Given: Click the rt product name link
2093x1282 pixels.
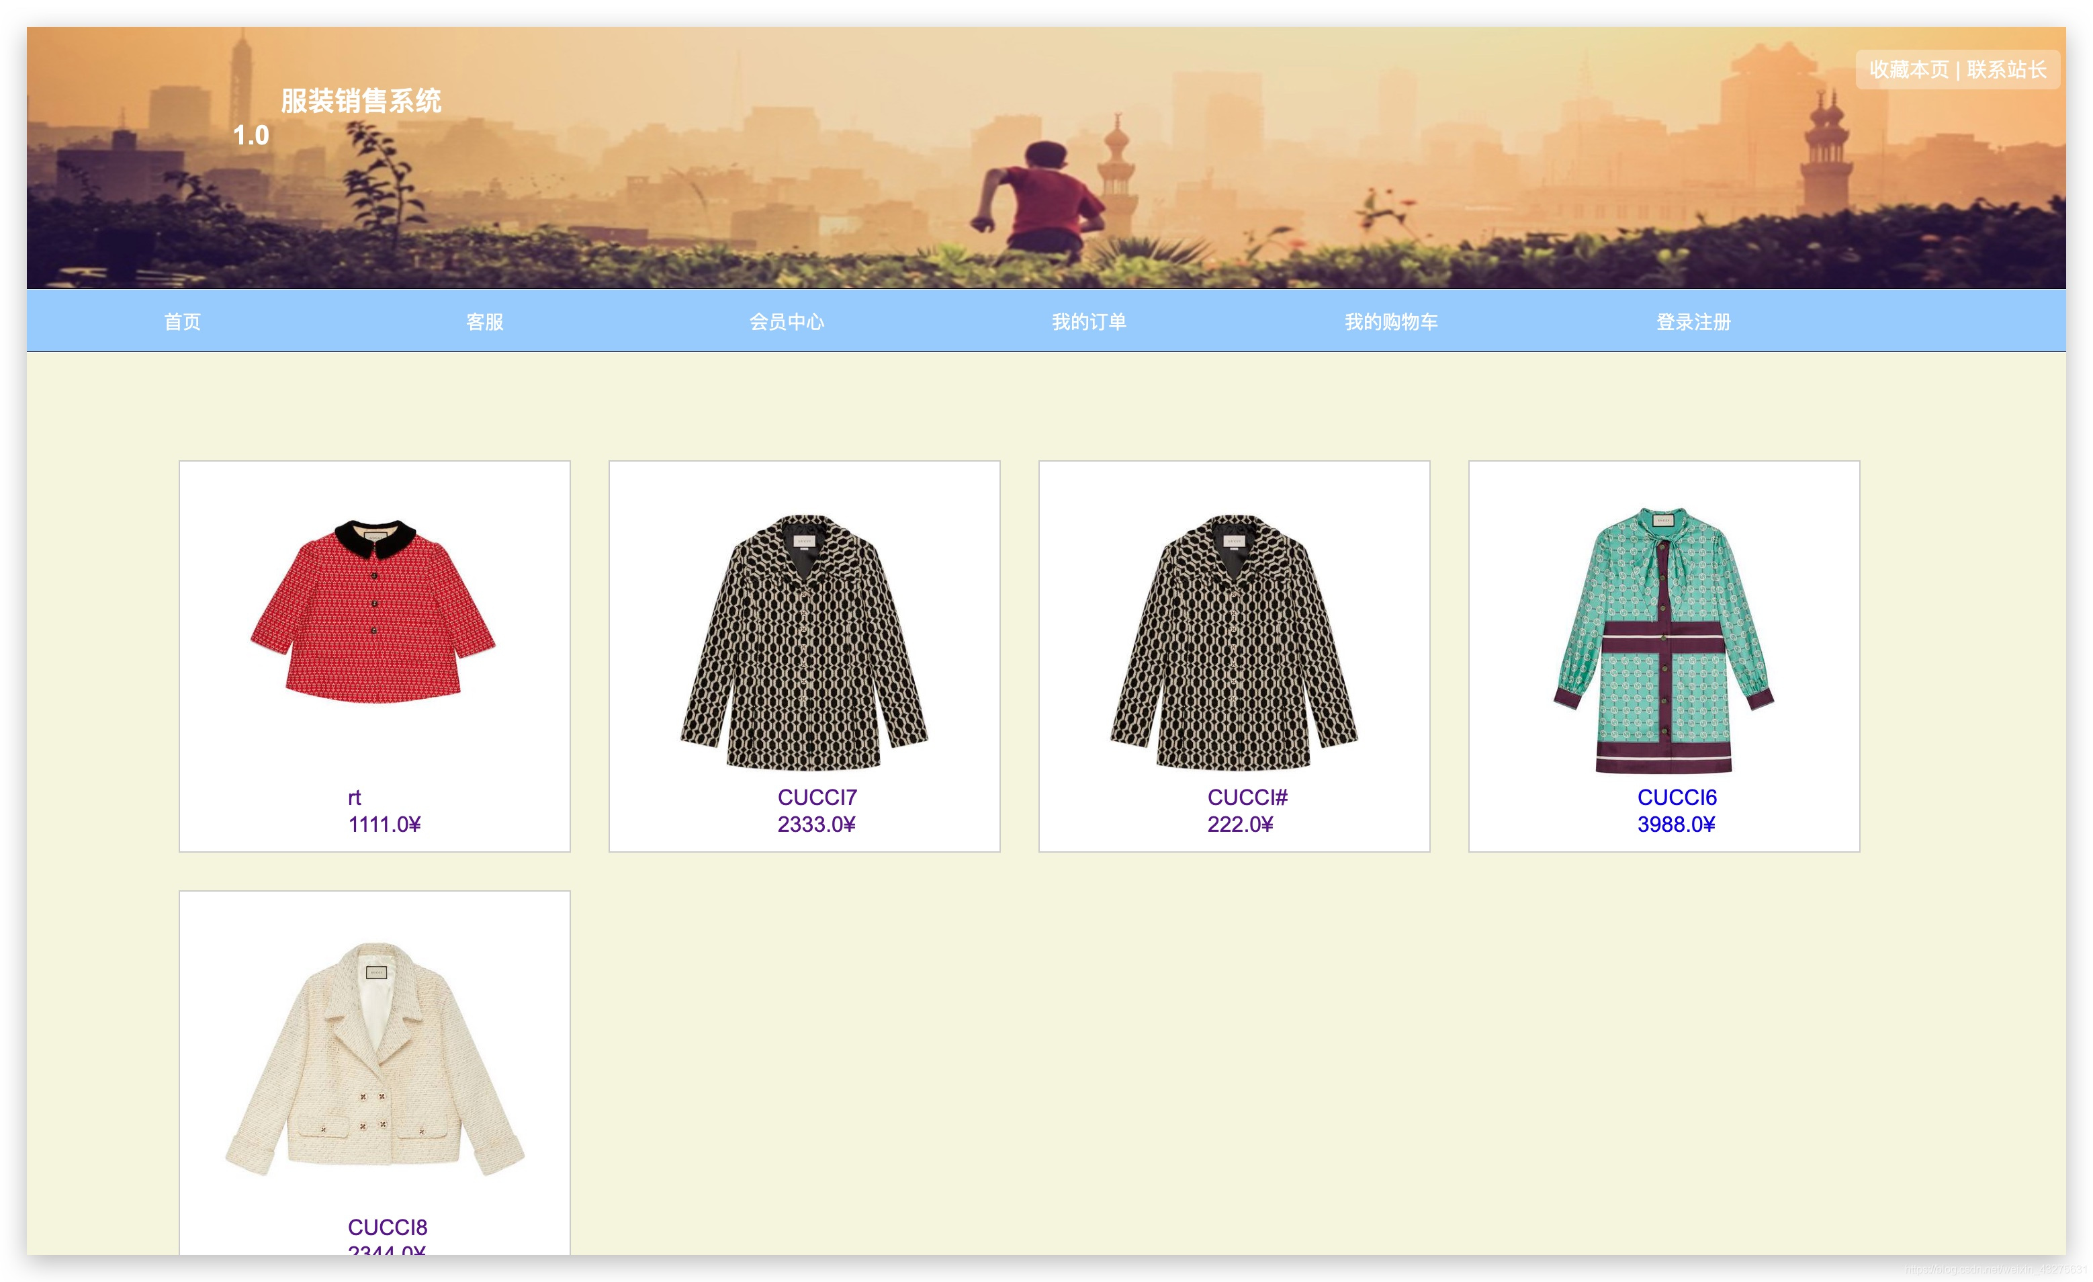Looking at the screenshot, I should [354, 797].
